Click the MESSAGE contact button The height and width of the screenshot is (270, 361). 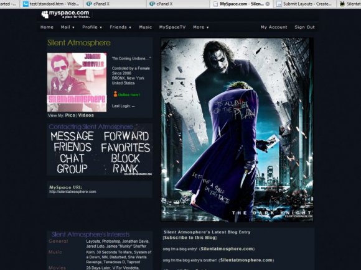click(72, 136)
